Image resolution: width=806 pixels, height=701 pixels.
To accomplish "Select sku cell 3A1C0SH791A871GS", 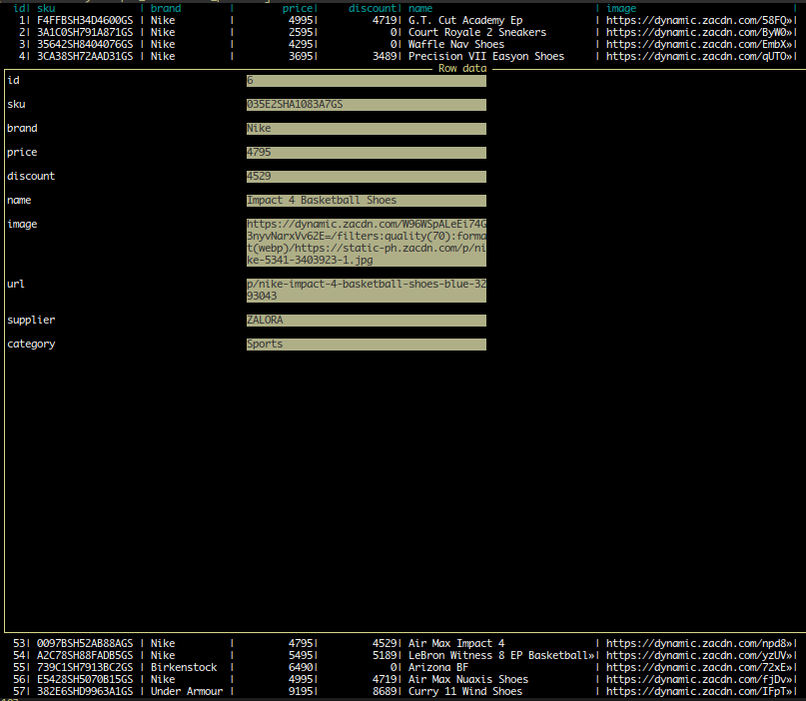I will pyautogui.click(x=85, y=32).
